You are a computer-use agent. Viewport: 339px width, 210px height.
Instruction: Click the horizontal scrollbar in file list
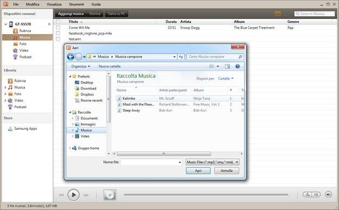click(x=164, y=154)
